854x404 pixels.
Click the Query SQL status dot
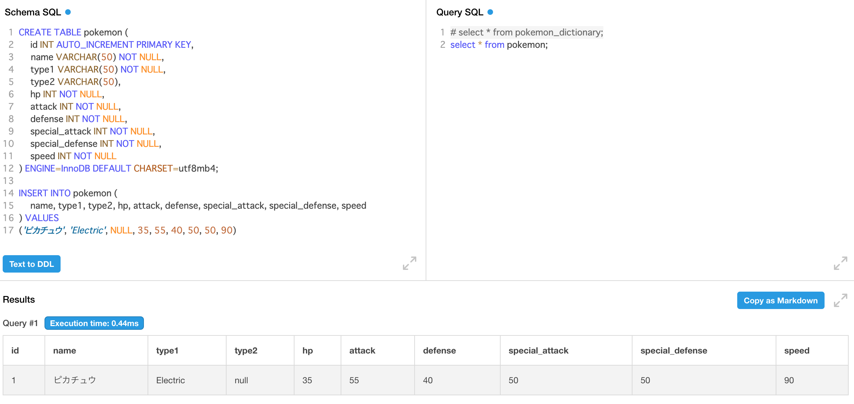[x=490, y=12]
